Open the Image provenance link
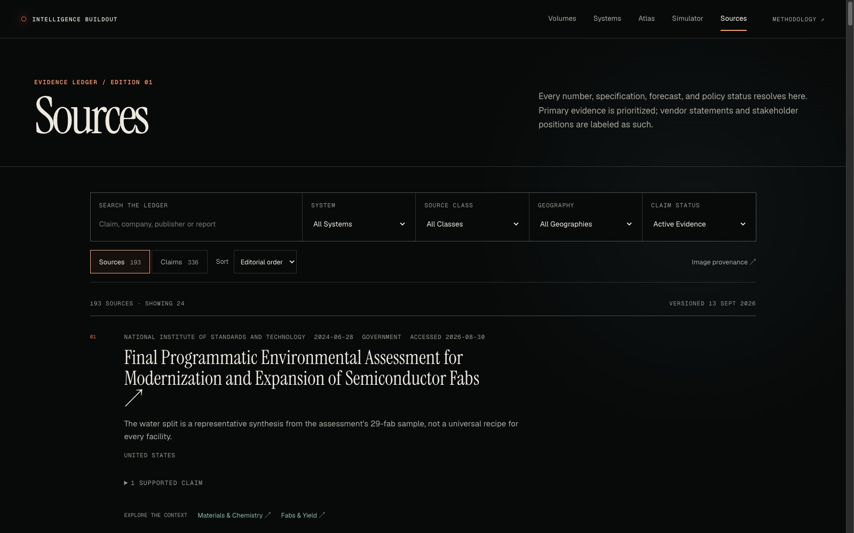 coord(724,262)
